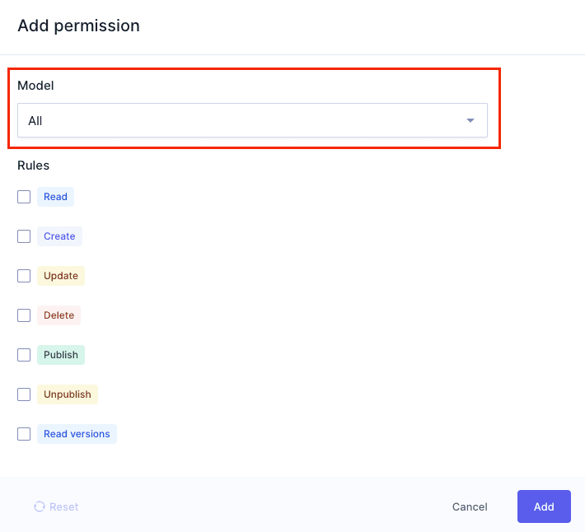Screen dimensions: 585x532
Task: Select the Read versions checkbox
Action: (x=24, y=434)
